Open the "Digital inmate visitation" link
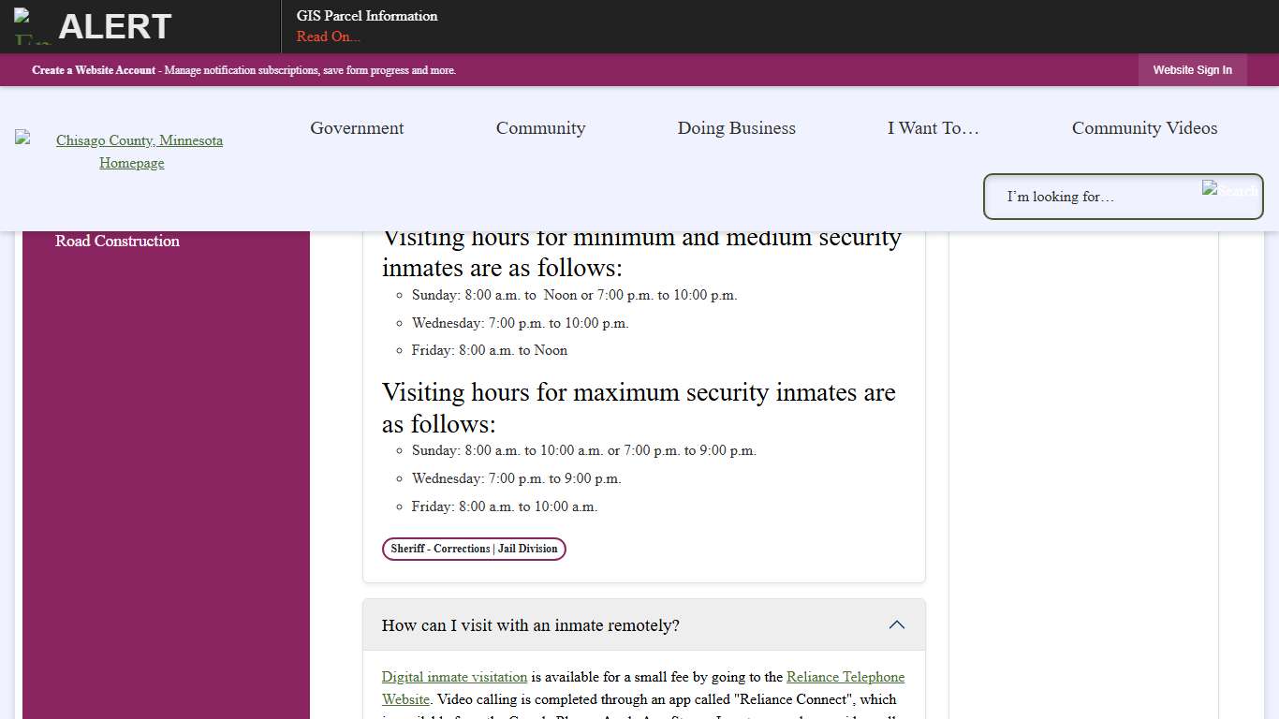Viewport: 1279px width, 719px height. pyautogui.click(x=454, y=677)
